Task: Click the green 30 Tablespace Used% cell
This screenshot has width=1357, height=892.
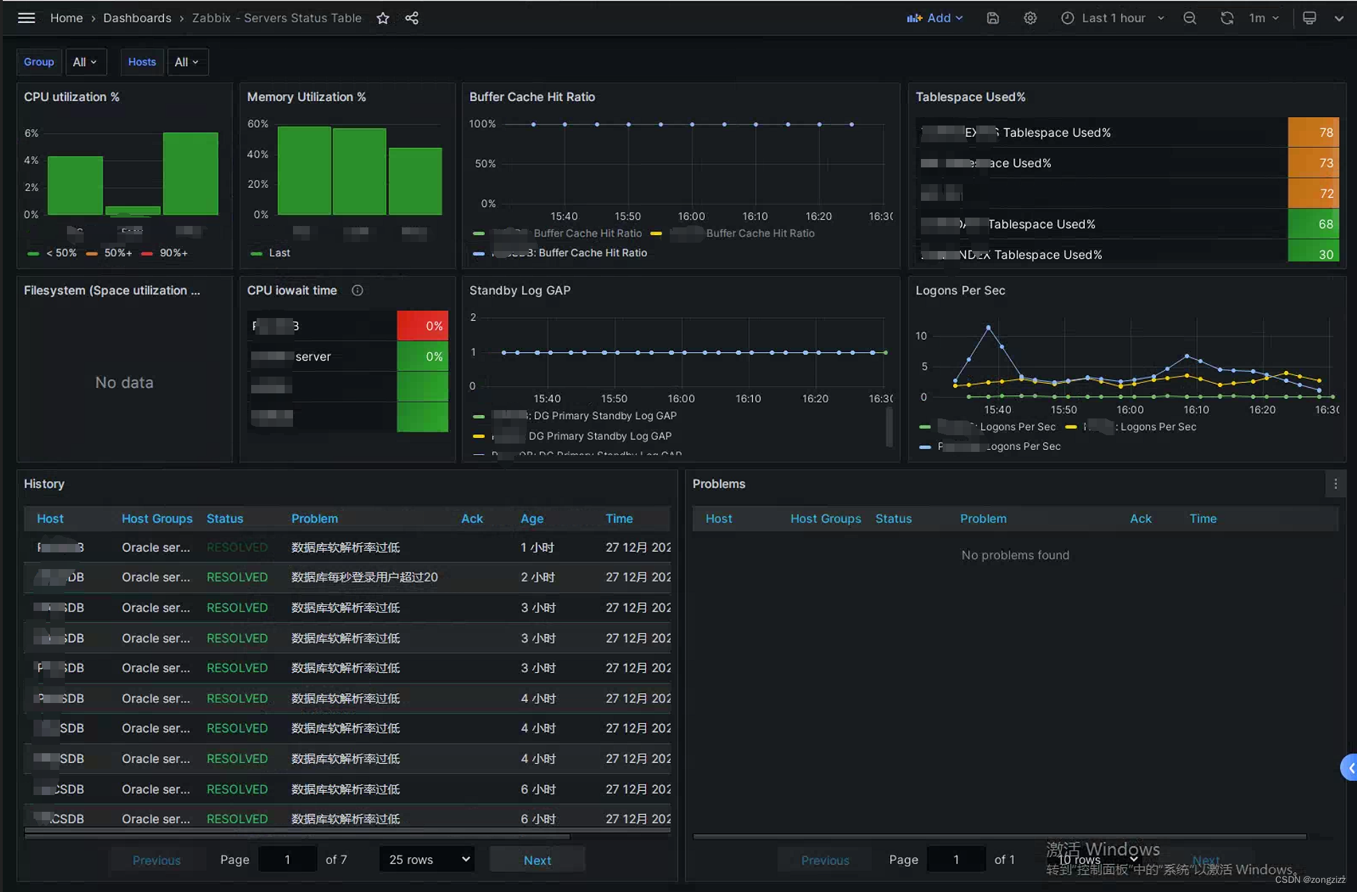Action: (1313, 252)
